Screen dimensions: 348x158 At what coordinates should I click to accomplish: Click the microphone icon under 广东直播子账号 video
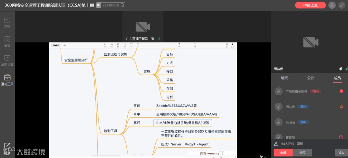click(x=153, y=39)
